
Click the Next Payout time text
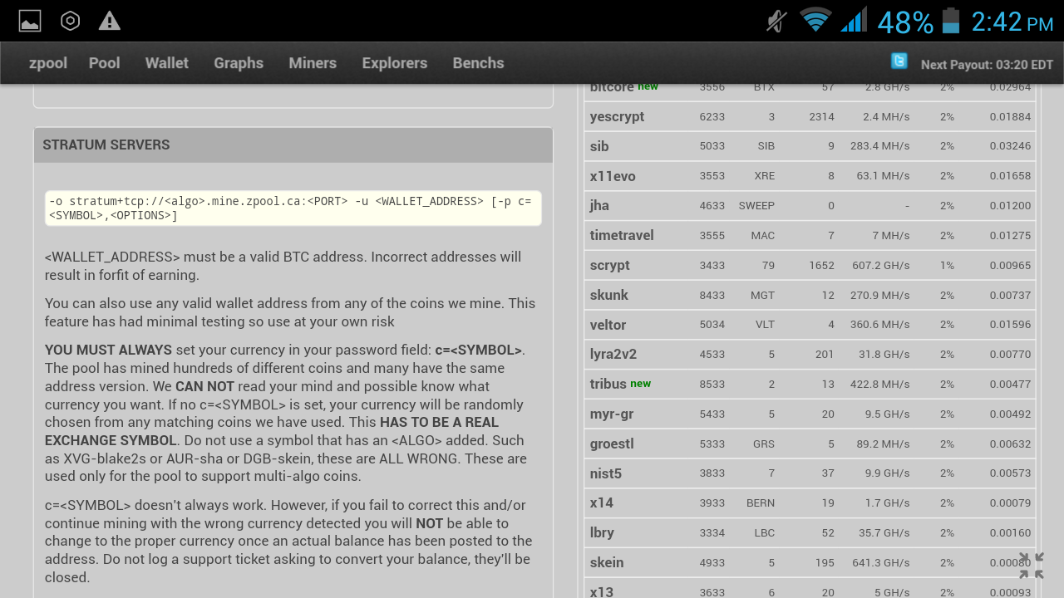pos(987,65)
